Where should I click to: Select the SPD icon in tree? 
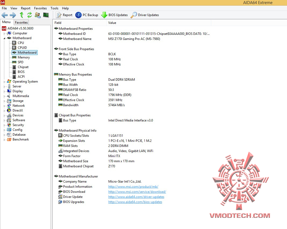14,62
